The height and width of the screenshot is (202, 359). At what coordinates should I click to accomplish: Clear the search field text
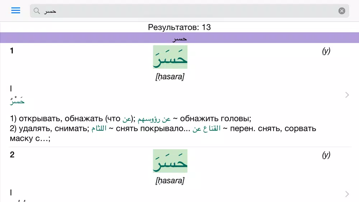pos(342,11)
